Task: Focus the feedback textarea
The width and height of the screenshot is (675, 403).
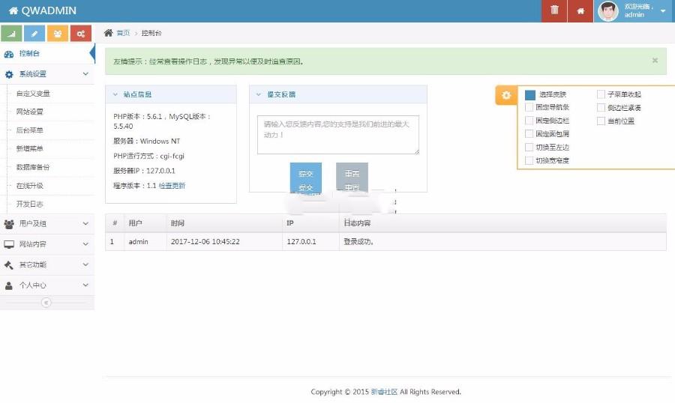Action: click(338, 135)
